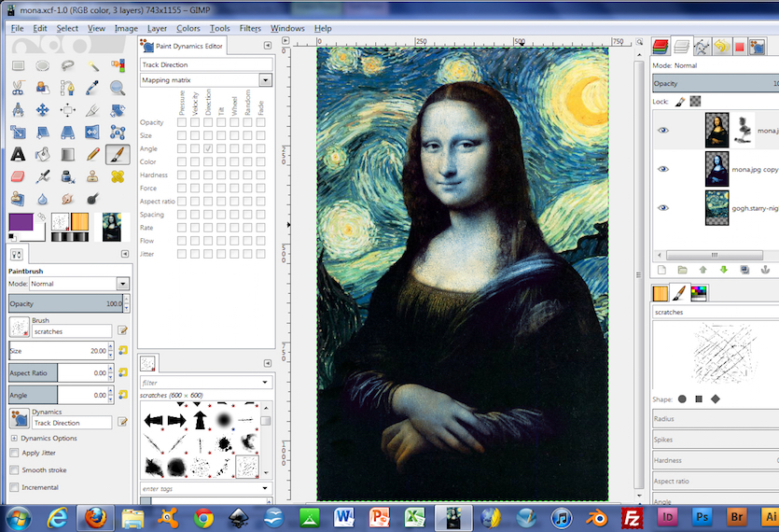779x532 pixels.
Task: Select the Zoom magnifier tool
Action: pyautogui.click(x=118, y=88)
